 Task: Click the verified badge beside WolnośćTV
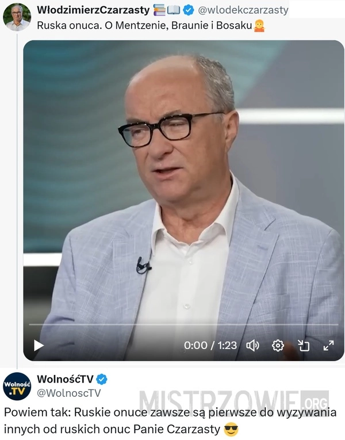click(x=102, y=380)
